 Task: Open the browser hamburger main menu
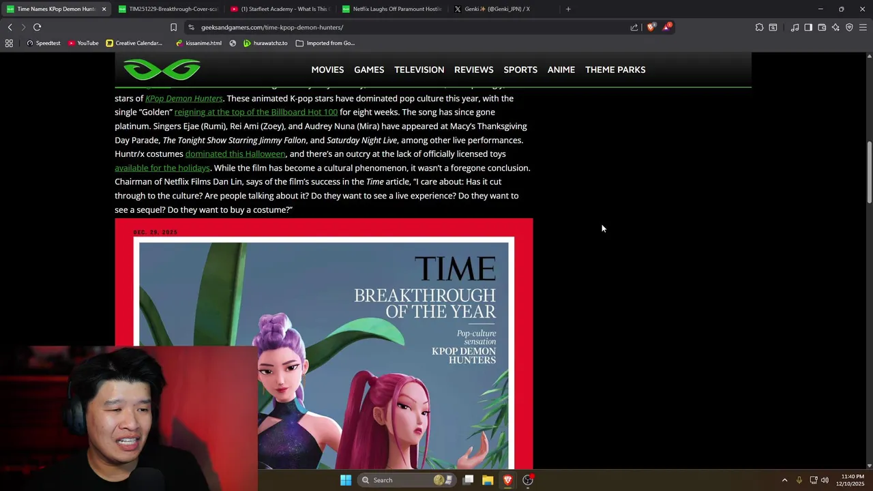(x=863, y=27)
